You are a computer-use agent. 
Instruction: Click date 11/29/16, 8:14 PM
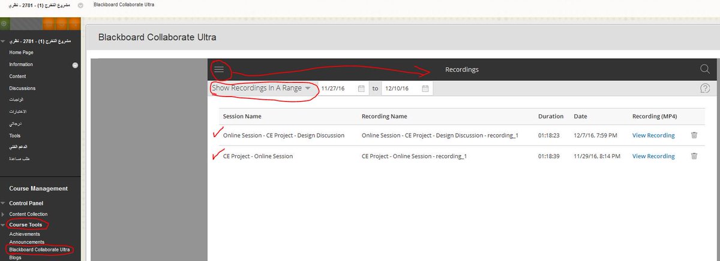(598, 156)
